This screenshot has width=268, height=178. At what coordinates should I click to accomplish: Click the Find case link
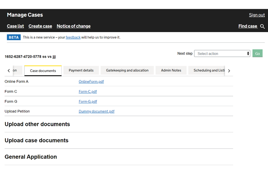pos(248,26)
